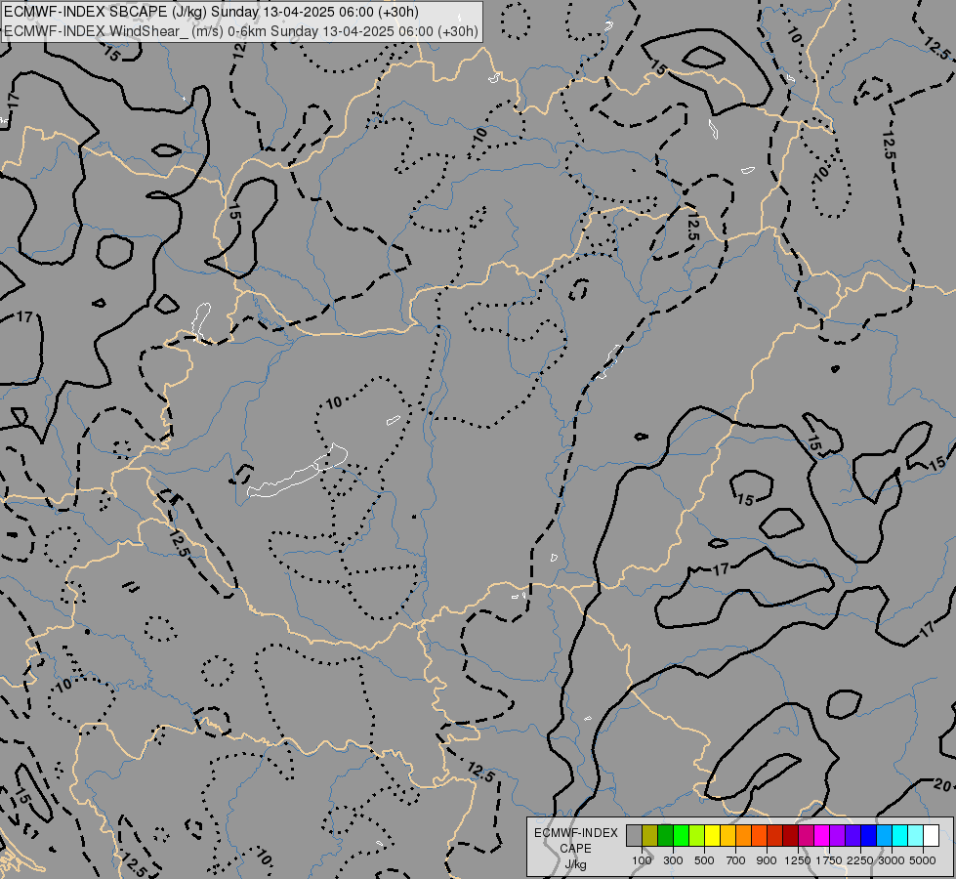This screenshot has width=956, height=879.
Task: Pick the violet swatch before 2250
Action: 852,835
